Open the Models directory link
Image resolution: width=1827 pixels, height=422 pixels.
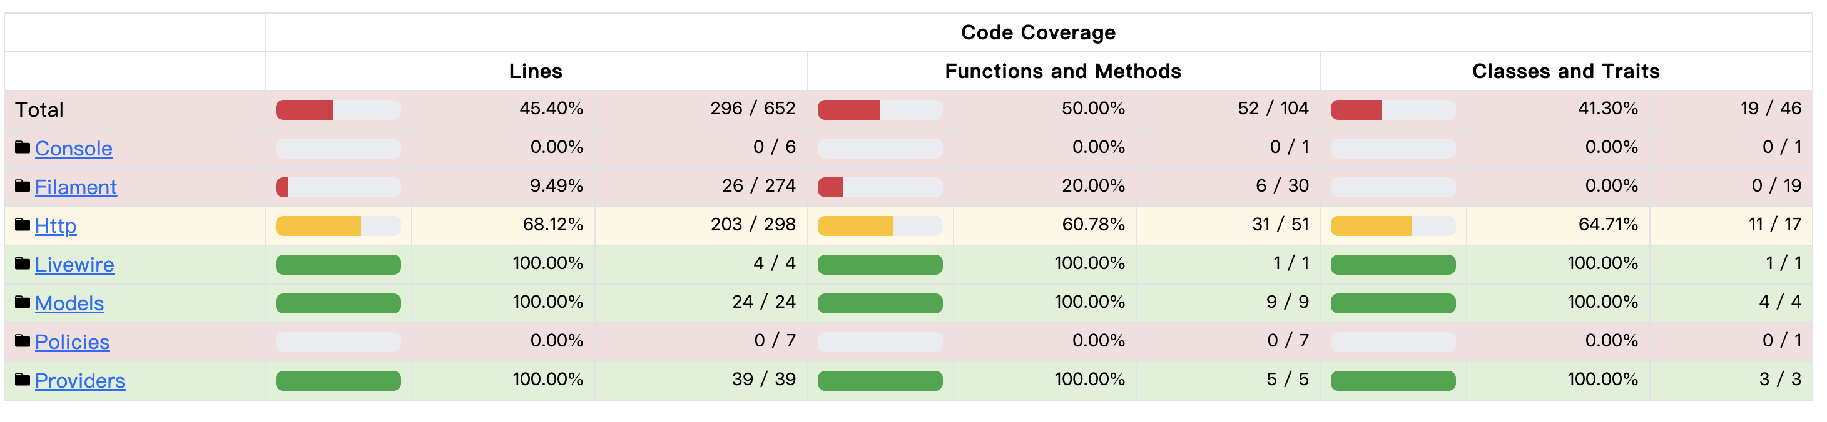(69, 304)
